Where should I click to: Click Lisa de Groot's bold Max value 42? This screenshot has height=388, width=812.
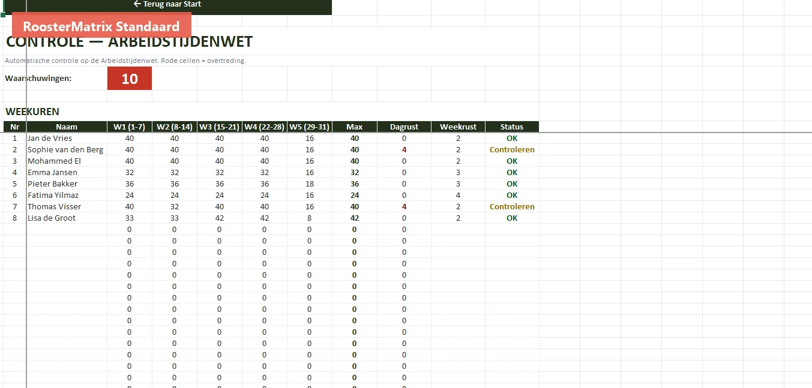click(x=355, y=218)
